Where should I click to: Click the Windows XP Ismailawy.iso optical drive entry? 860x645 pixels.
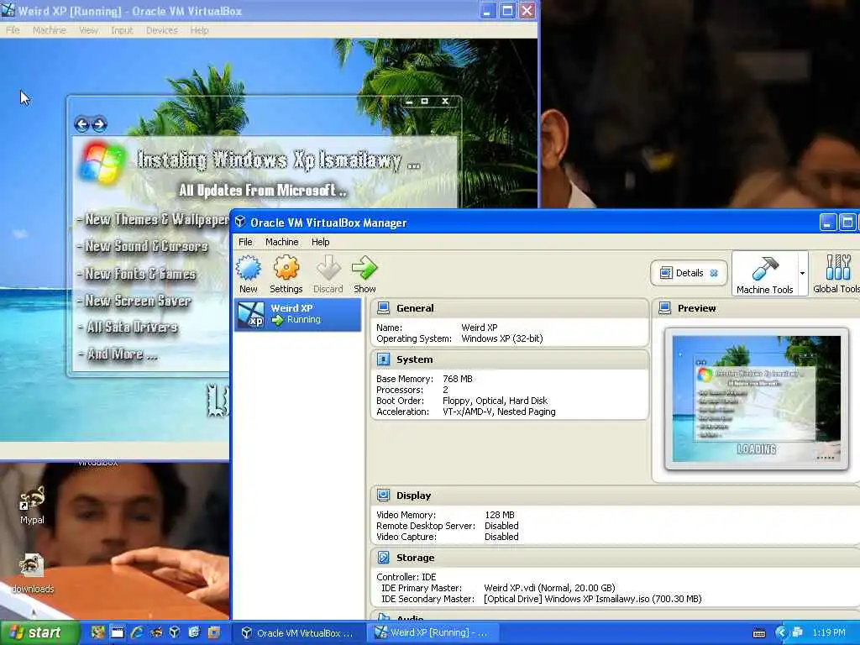(592, 599)
